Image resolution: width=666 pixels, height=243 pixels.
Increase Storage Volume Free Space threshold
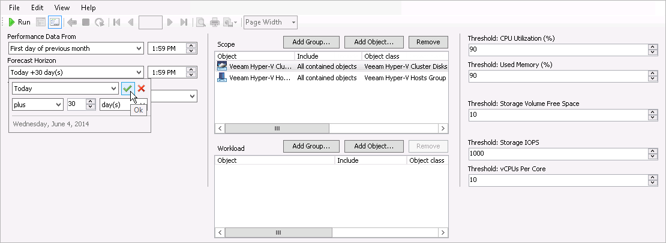pos(653,112)
